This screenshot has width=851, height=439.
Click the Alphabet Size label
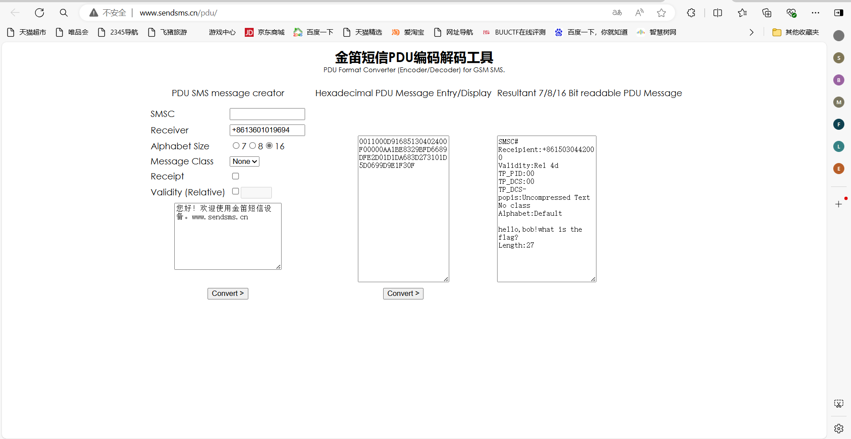click(180, 146)
